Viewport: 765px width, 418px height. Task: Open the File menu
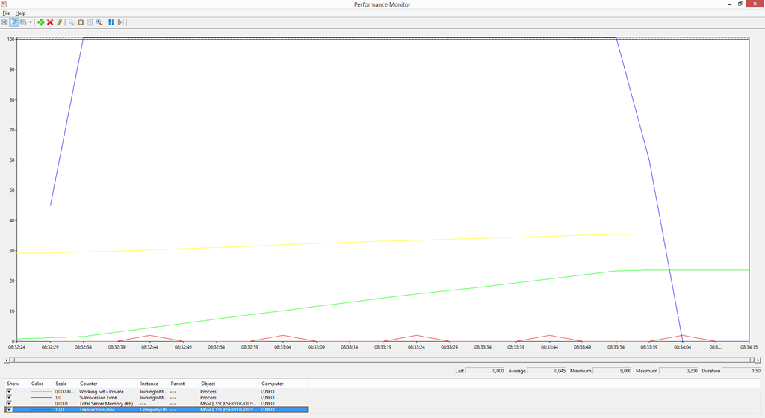pos(6,13)
